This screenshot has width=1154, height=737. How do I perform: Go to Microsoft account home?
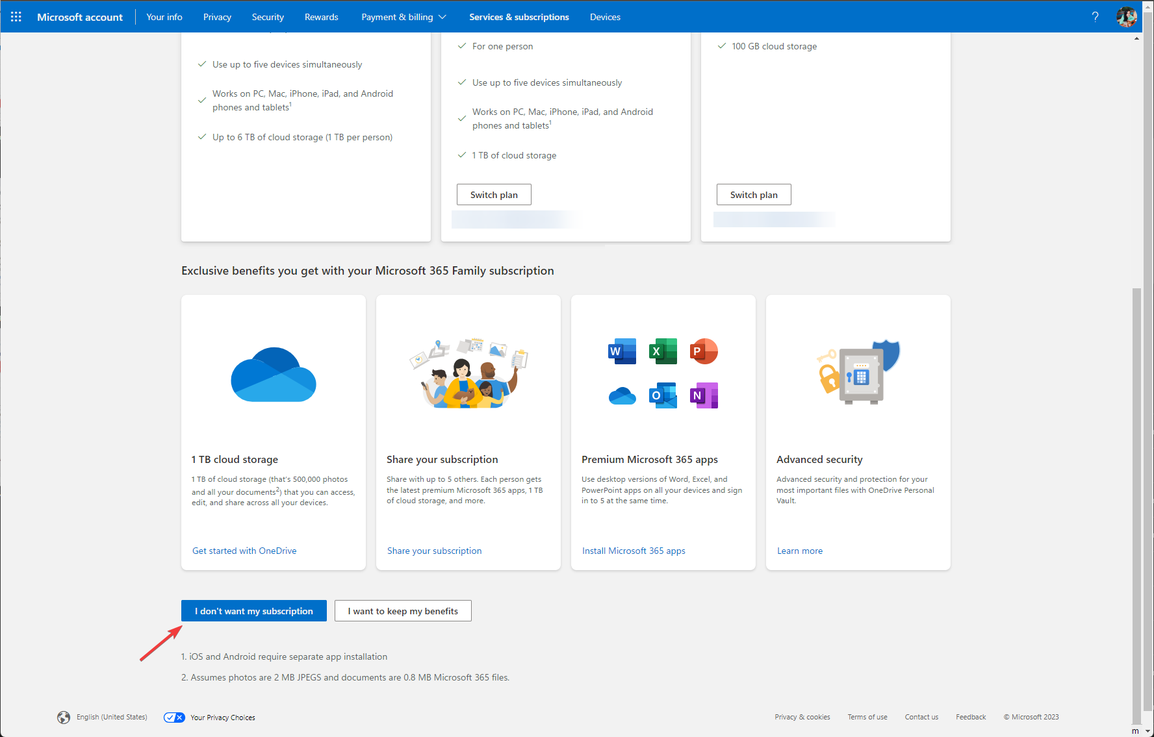pos(80,17)
